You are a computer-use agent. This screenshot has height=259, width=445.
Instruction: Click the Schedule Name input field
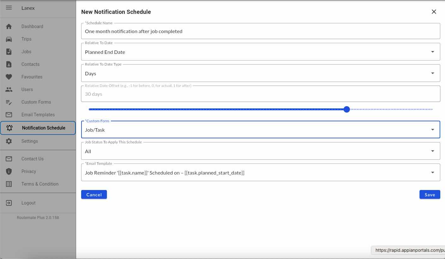[x=261, y=31]
